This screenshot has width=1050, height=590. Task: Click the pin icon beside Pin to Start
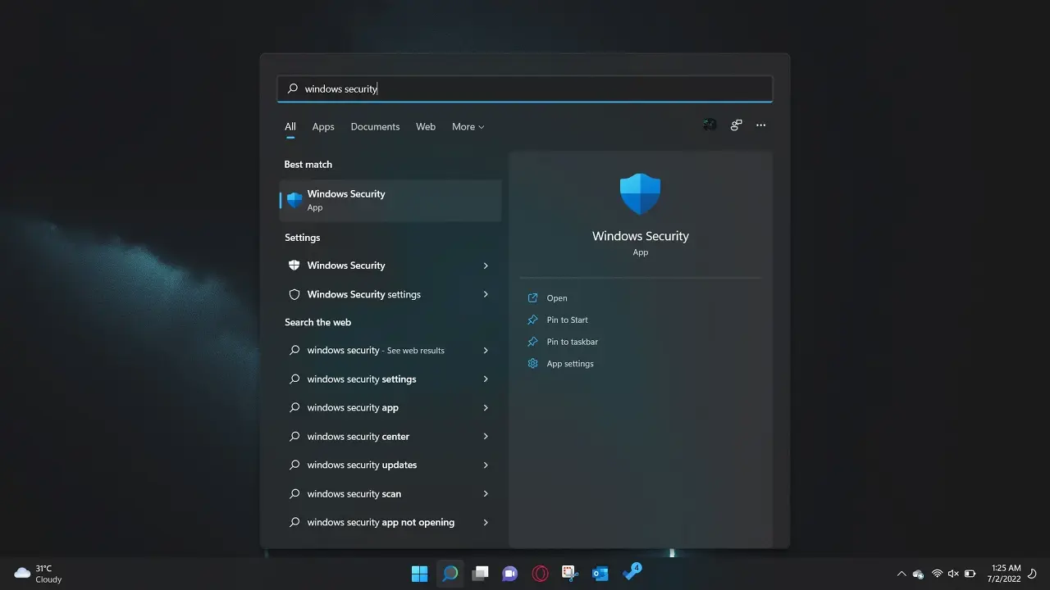coord(533,320)
